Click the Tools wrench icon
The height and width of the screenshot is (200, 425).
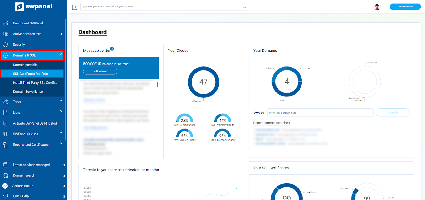click(5, 102)
